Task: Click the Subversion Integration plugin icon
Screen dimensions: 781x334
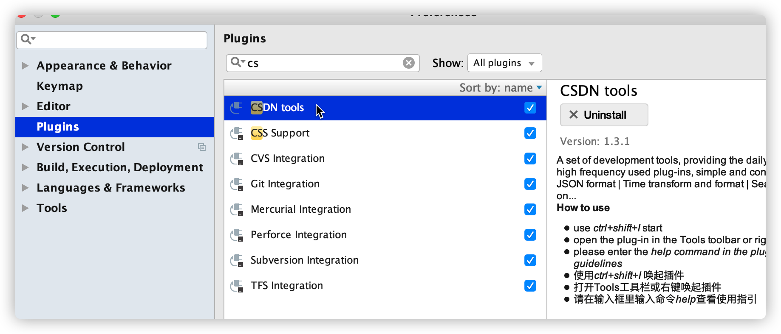Action: [x=237, y=260]
